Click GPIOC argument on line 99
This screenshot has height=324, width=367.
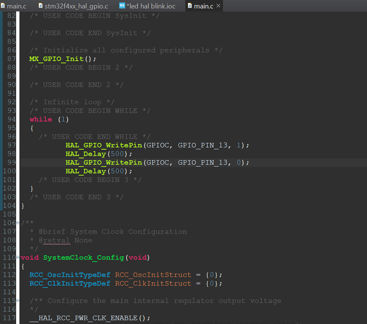point(157,163)
